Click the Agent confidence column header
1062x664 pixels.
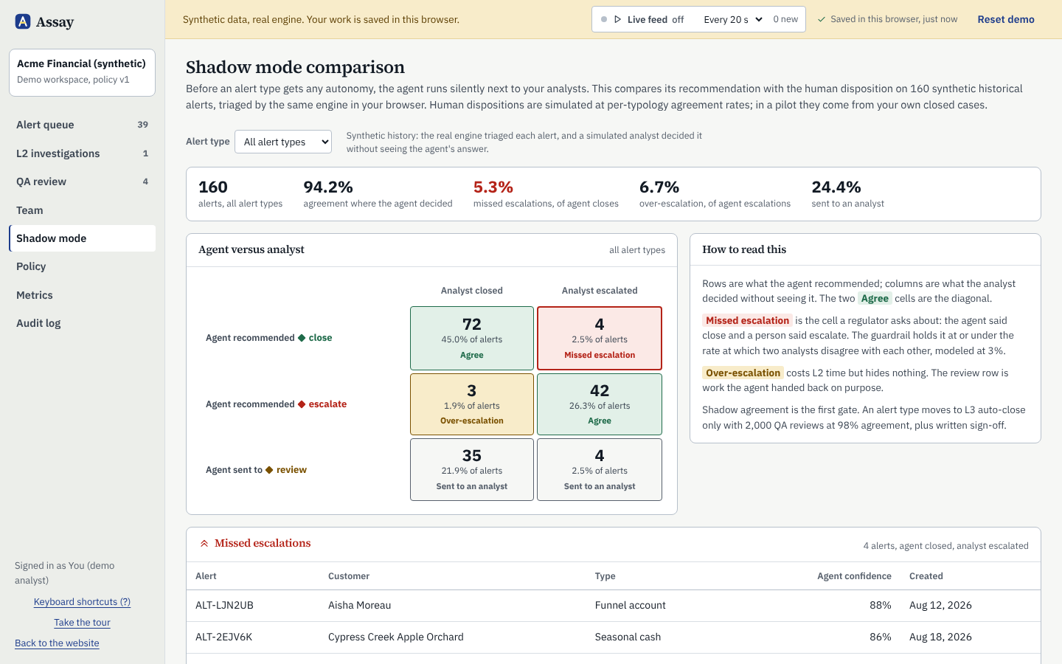(x=854, y=576)
